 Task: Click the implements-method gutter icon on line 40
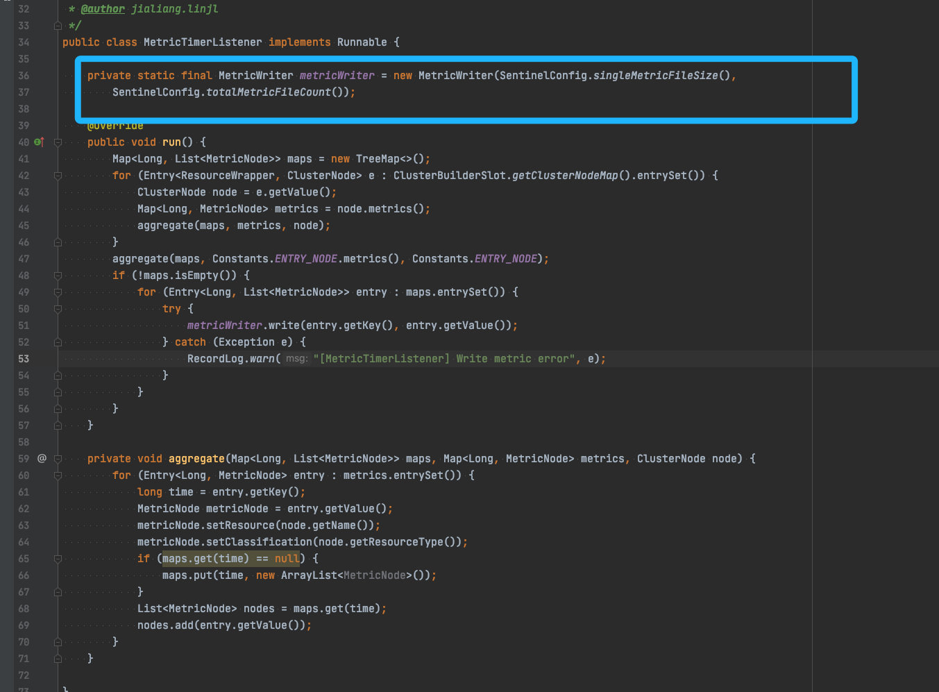click(39, 142)
